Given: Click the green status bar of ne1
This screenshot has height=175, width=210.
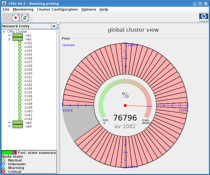Looking at the screenshot, I should [18, 35].
